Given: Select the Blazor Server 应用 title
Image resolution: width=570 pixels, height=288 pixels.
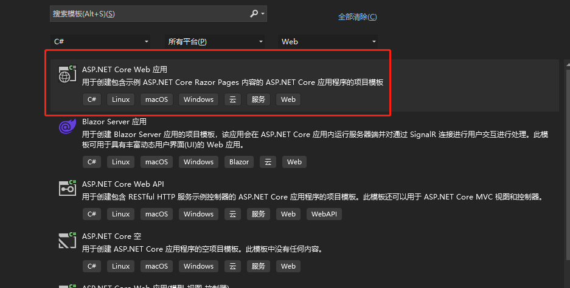Looking at the screenshot, I should [x=114, y=122].
